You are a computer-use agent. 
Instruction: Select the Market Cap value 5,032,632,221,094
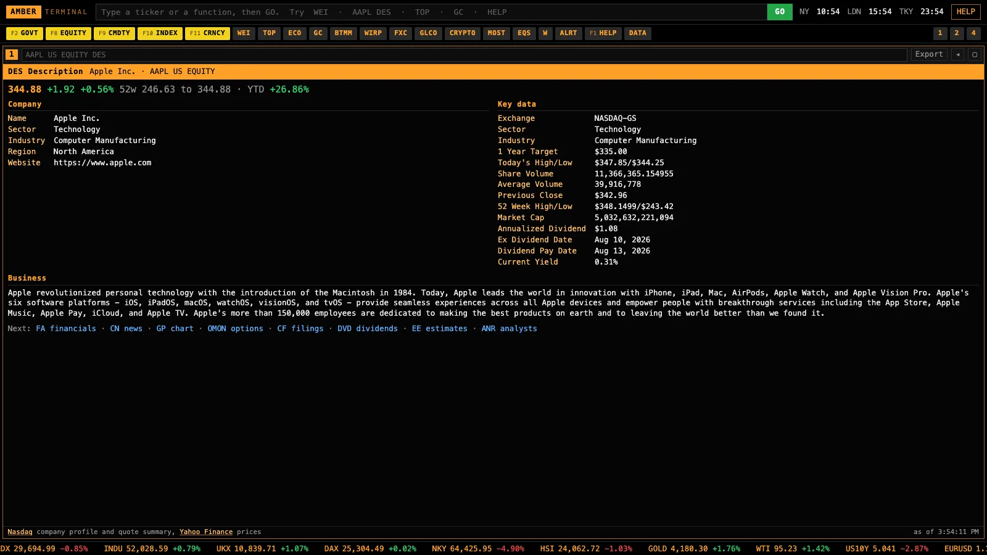(x=634, y=218)
